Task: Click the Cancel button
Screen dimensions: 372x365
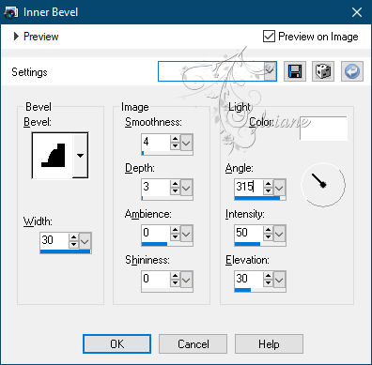Action: coord(193,344)
